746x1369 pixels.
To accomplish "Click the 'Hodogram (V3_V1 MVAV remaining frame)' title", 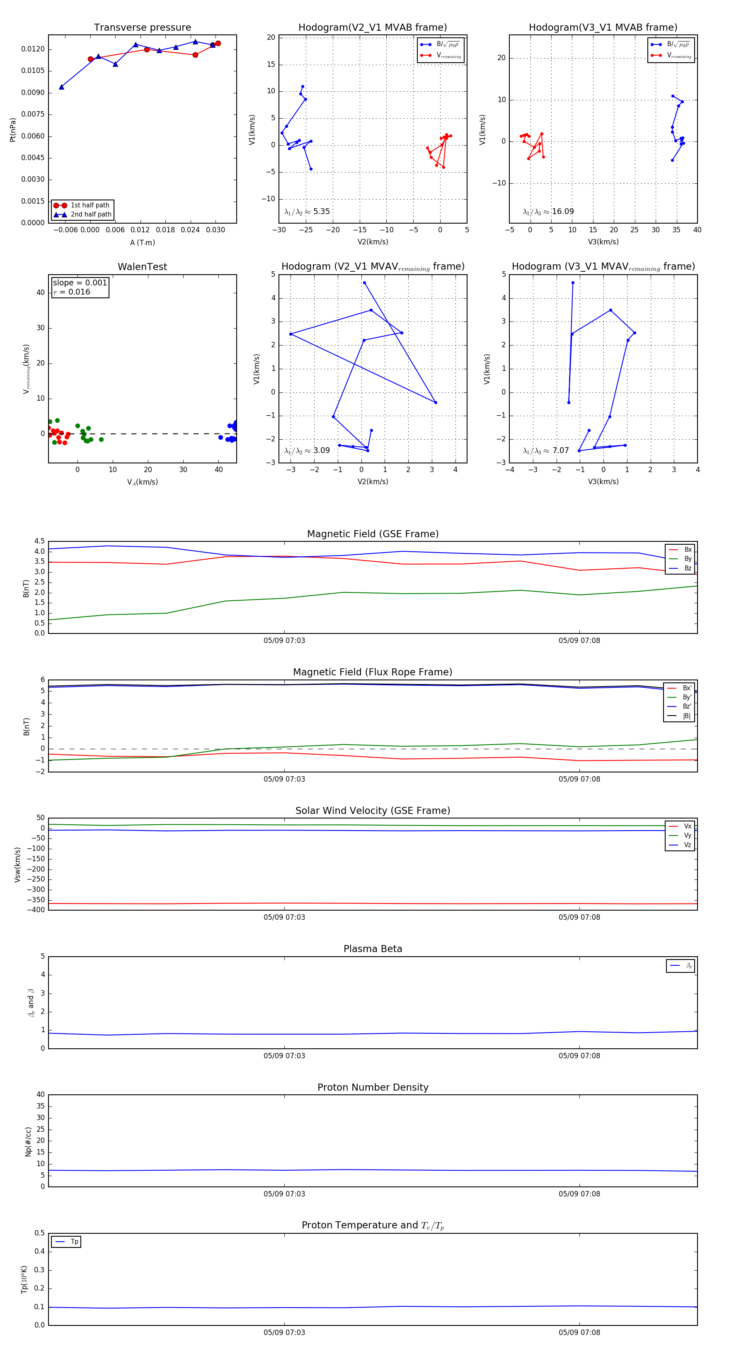I will tap(603, 267).
